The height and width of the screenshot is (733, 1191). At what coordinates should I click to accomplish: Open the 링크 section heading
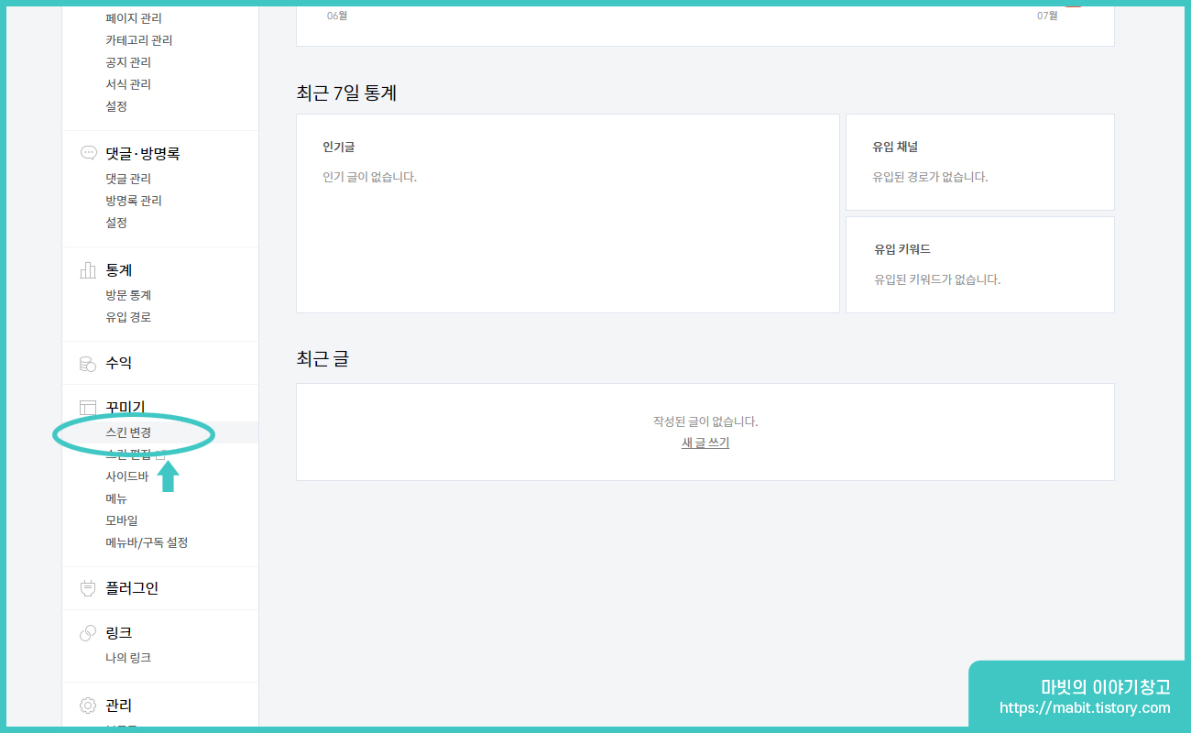pyautogui.click(x=119, y=633)
